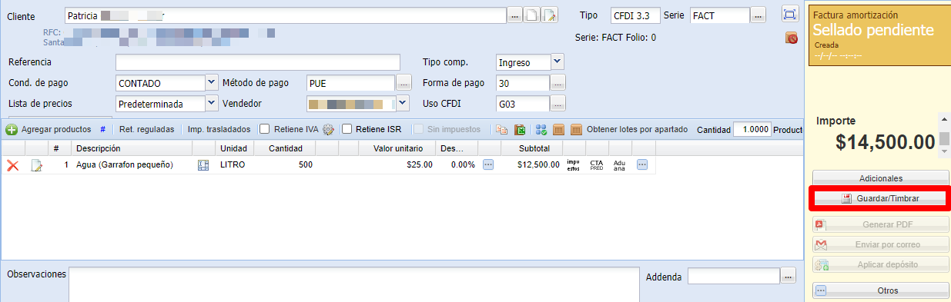Viewport: 951px width, 302px height.
Task: Focus the Referencia input field
Action: (258, 62)
